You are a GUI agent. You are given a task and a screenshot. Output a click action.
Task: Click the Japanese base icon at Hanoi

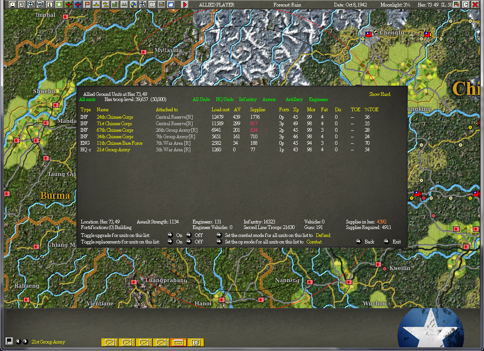[x=222, y=299]
